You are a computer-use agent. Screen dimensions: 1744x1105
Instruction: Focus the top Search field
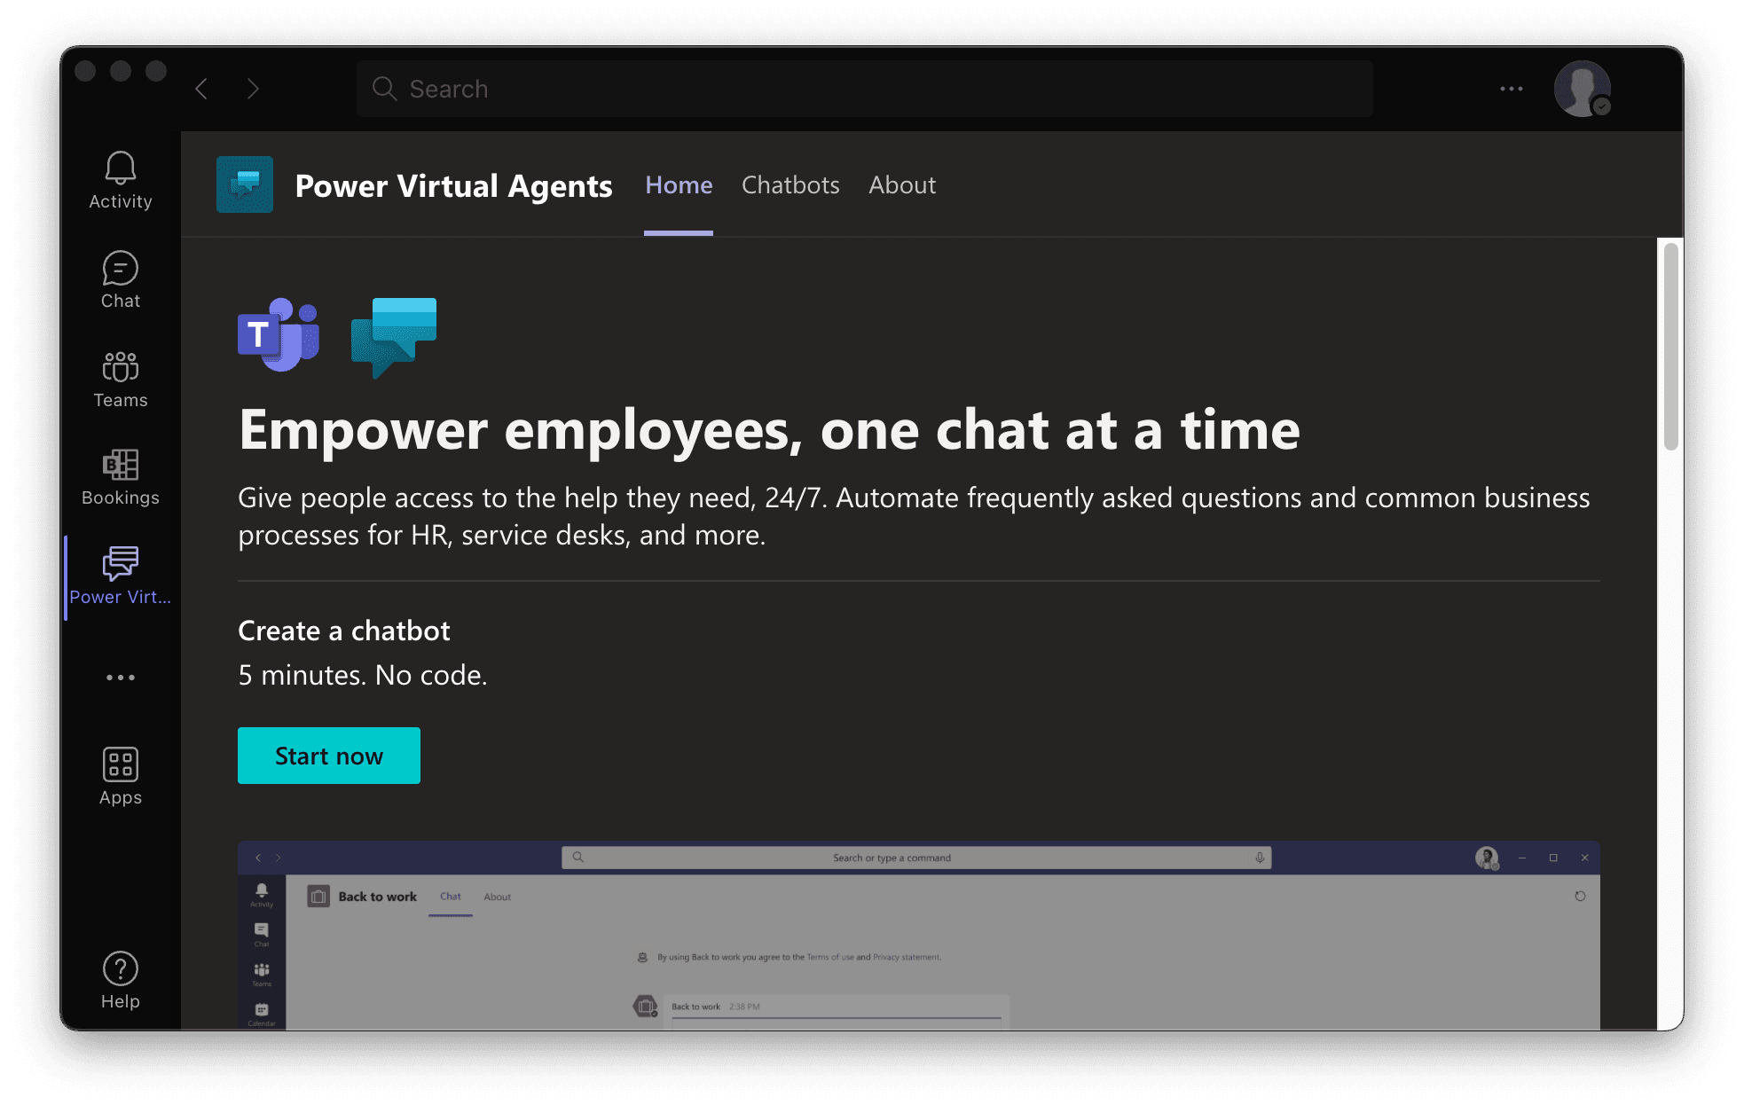pyautogui.click(x=865, y=89)
